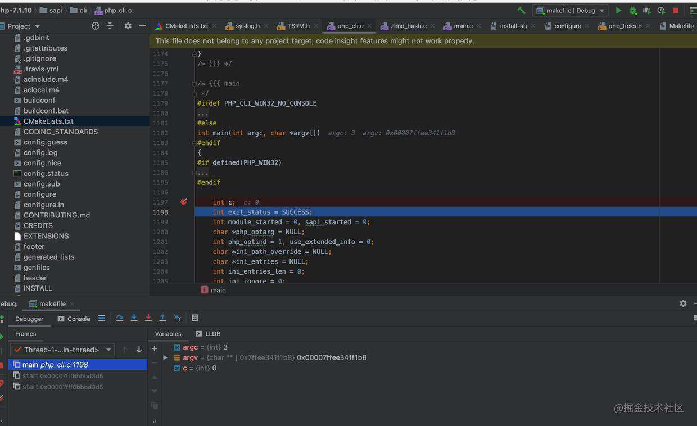This screenshot has height=426, width=697.
Task: Click the Run to Cursor icon
Action: tap(177, 318)
